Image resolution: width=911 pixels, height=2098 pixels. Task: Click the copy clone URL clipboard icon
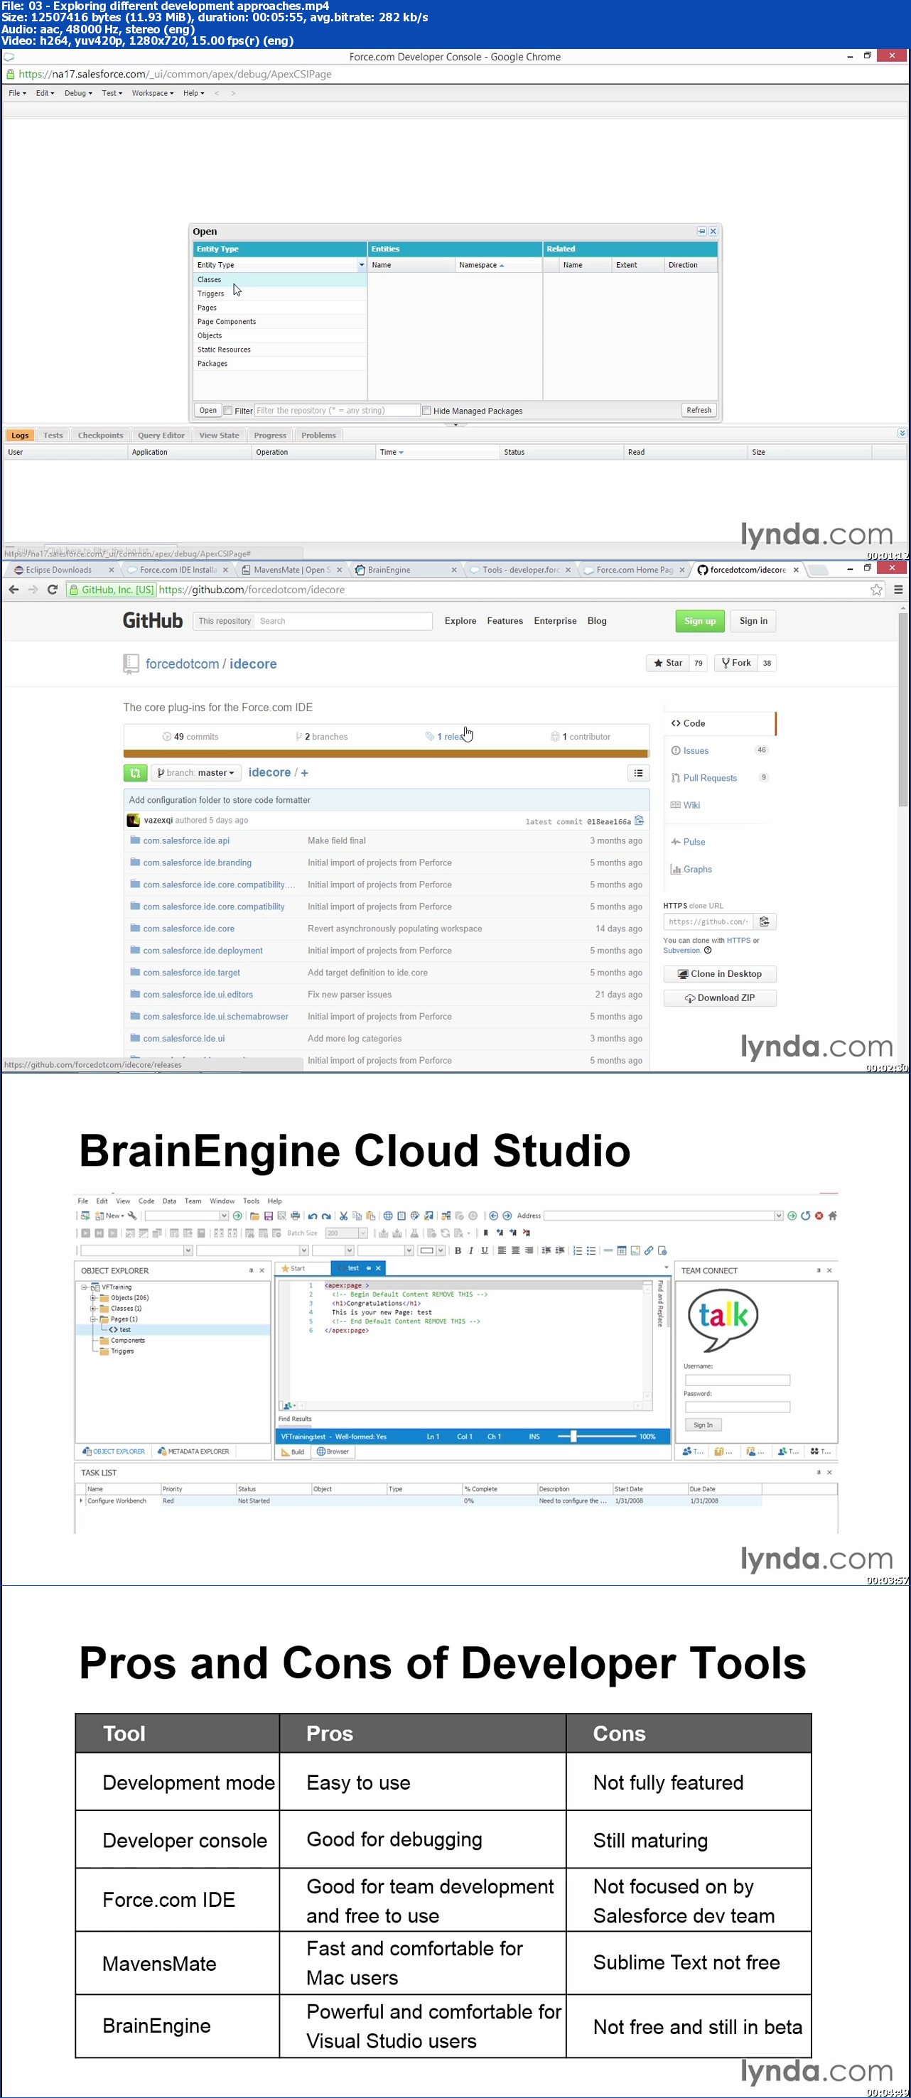tap(765, 921)
